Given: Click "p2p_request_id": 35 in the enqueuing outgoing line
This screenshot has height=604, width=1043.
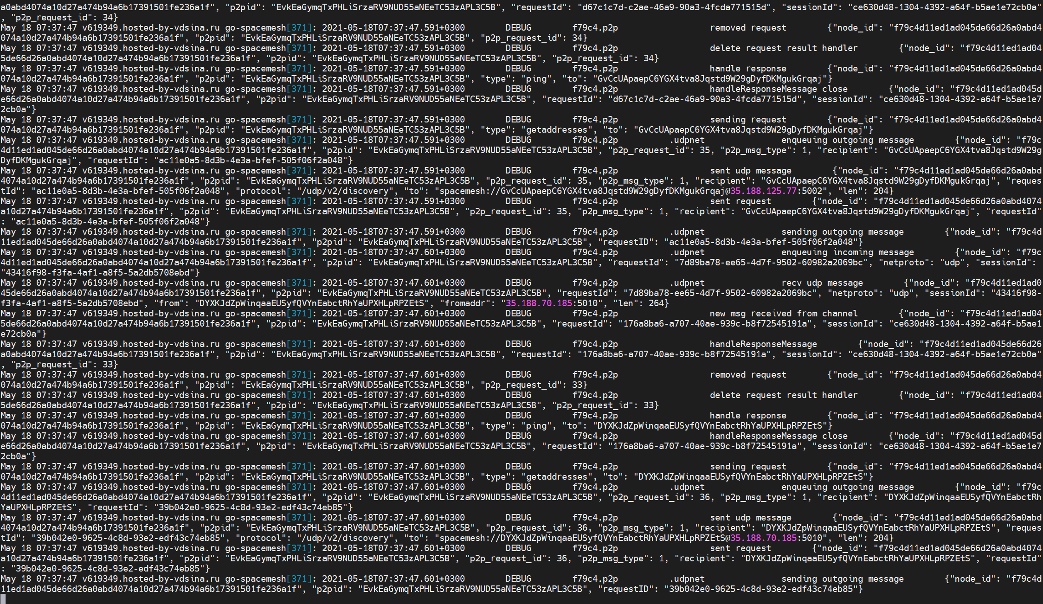Looking at the screenshot, I should pyautogui.click(x=659, y=150).
